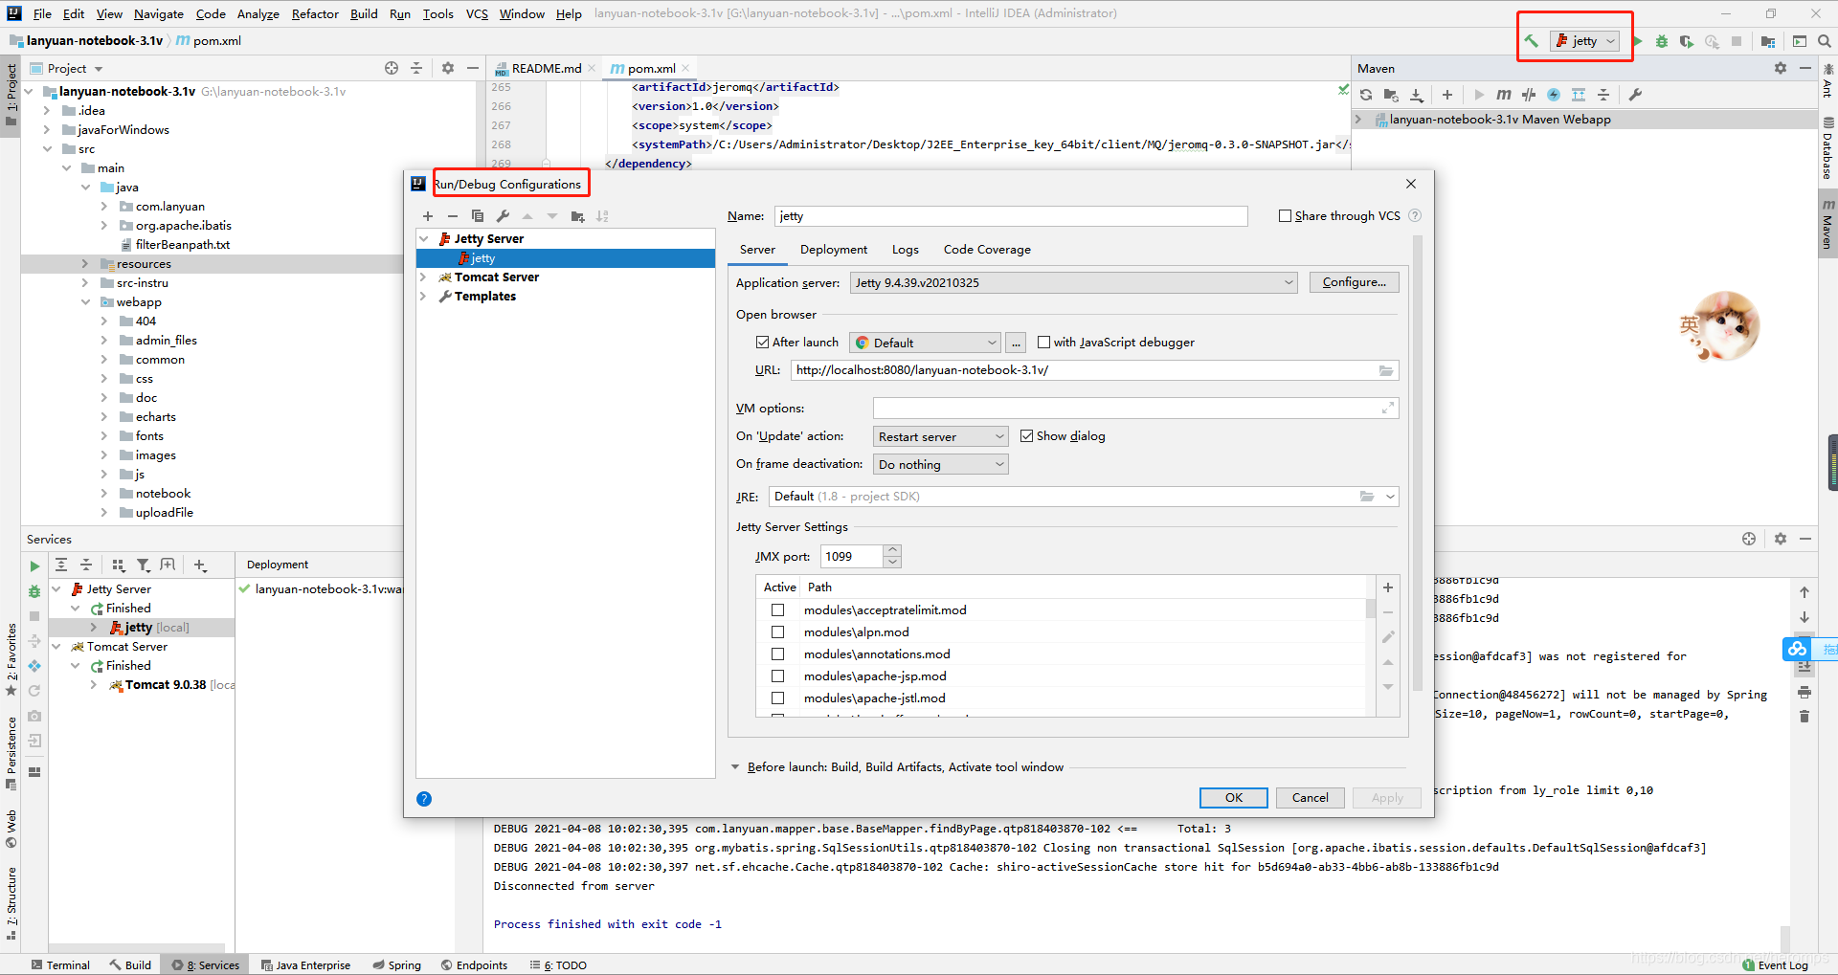Check modules\apache-jsp.mod Active box
This screenshot has height=975, width=1838.
[777, 676]
